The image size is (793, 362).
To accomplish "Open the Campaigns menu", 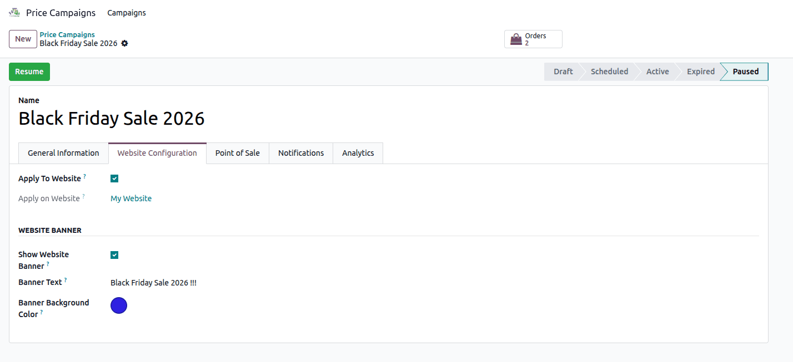I will [127, 12].
